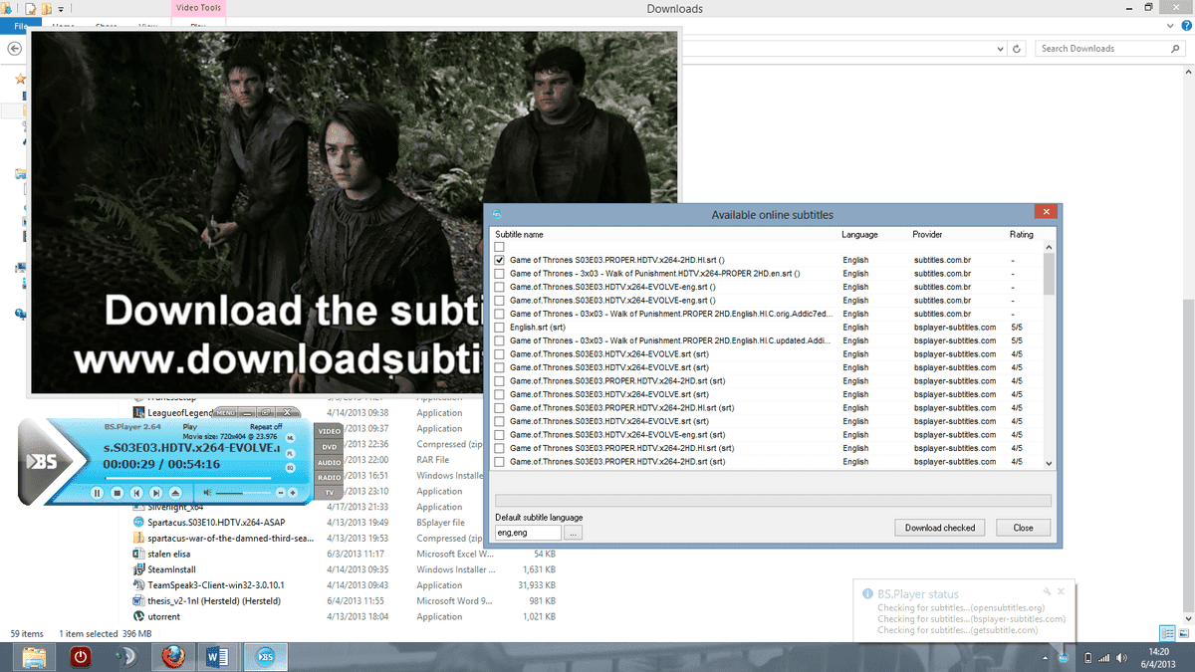Open the BS.Player MENU

point(225,412)
